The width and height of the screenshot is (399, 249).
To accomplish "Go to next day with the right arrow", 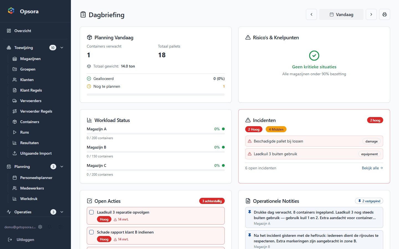I will click(x=371, y=14).
